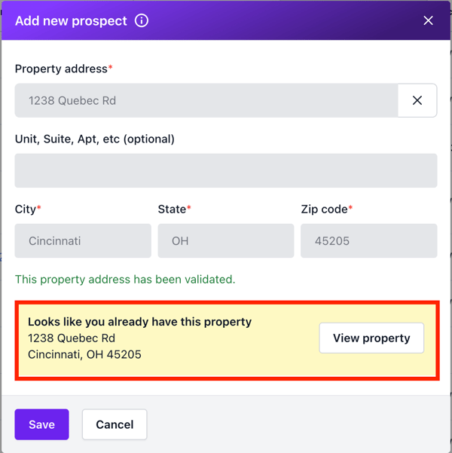Click the Add new prospect dialog title
The width and height of the screenshot is (452, 453).
pos(71,21)
